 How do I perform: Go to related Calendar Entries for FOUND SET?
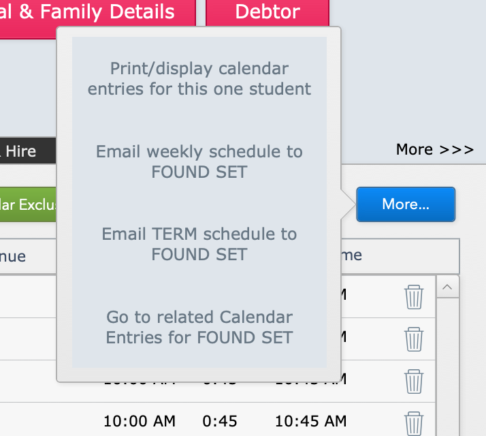199,327
